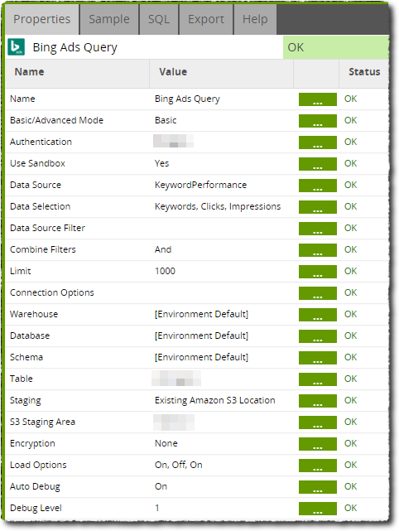399x531 pixels.
Task: Open editor button for Use Sandbox row
Action: [317, 164]
